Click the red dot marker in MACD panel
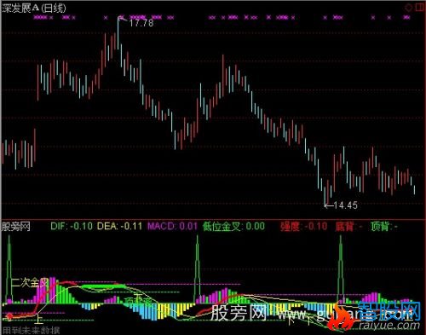 (x=9, y=316)
